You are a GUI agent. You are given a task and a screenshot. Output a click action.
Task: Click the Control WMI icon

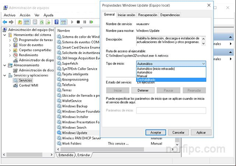pos(15,85)
